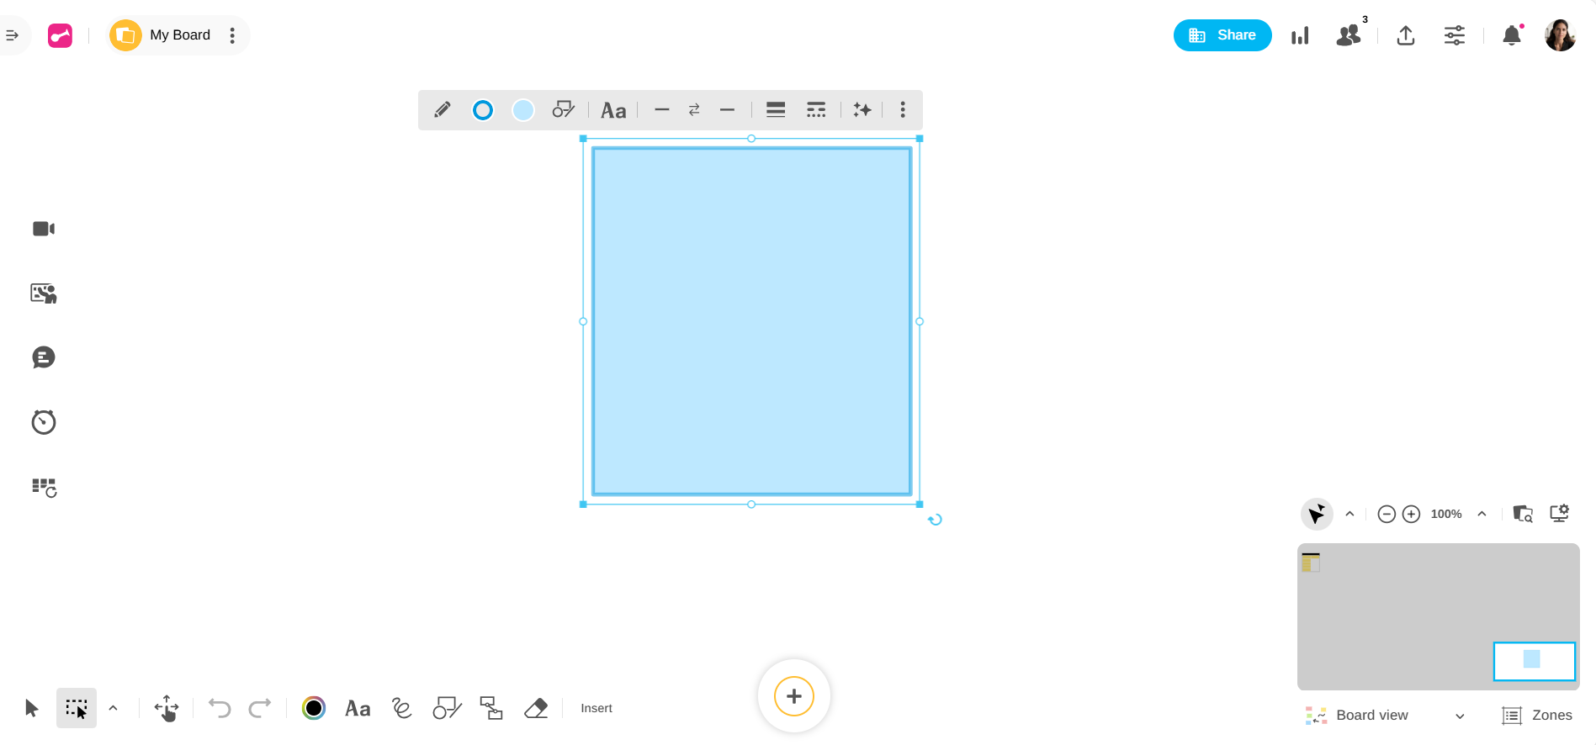Image resolution: width=1596 pixels, height=745 pixels.
Task: Toggle the marquee selection tool
Action: click(x=77, y=709)
